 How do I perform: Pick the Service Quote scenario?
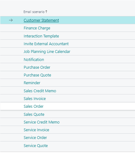(36, 146)
